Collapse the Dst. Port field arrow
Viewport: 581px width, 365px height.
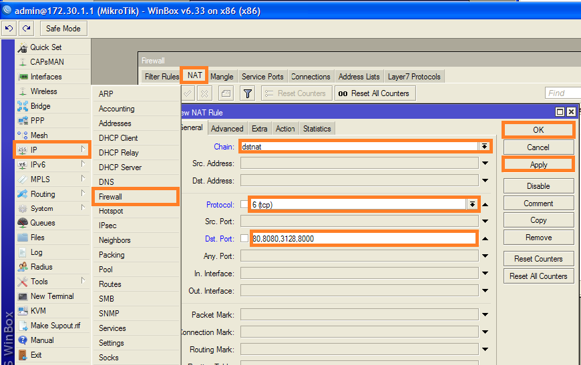point(485,239)
